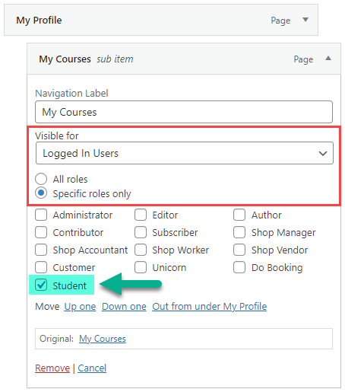Open the Visible for dropdown
Screen dimensions: 345x392
point(185,153)
